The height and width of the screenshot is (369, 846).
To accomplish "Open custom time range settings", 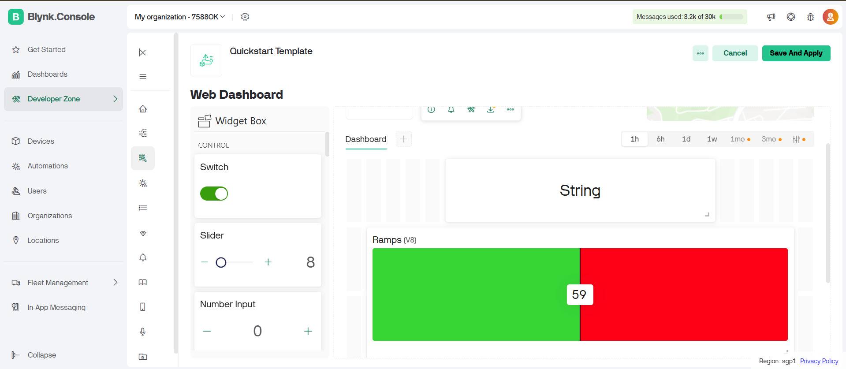I will [x=799, y=139].
